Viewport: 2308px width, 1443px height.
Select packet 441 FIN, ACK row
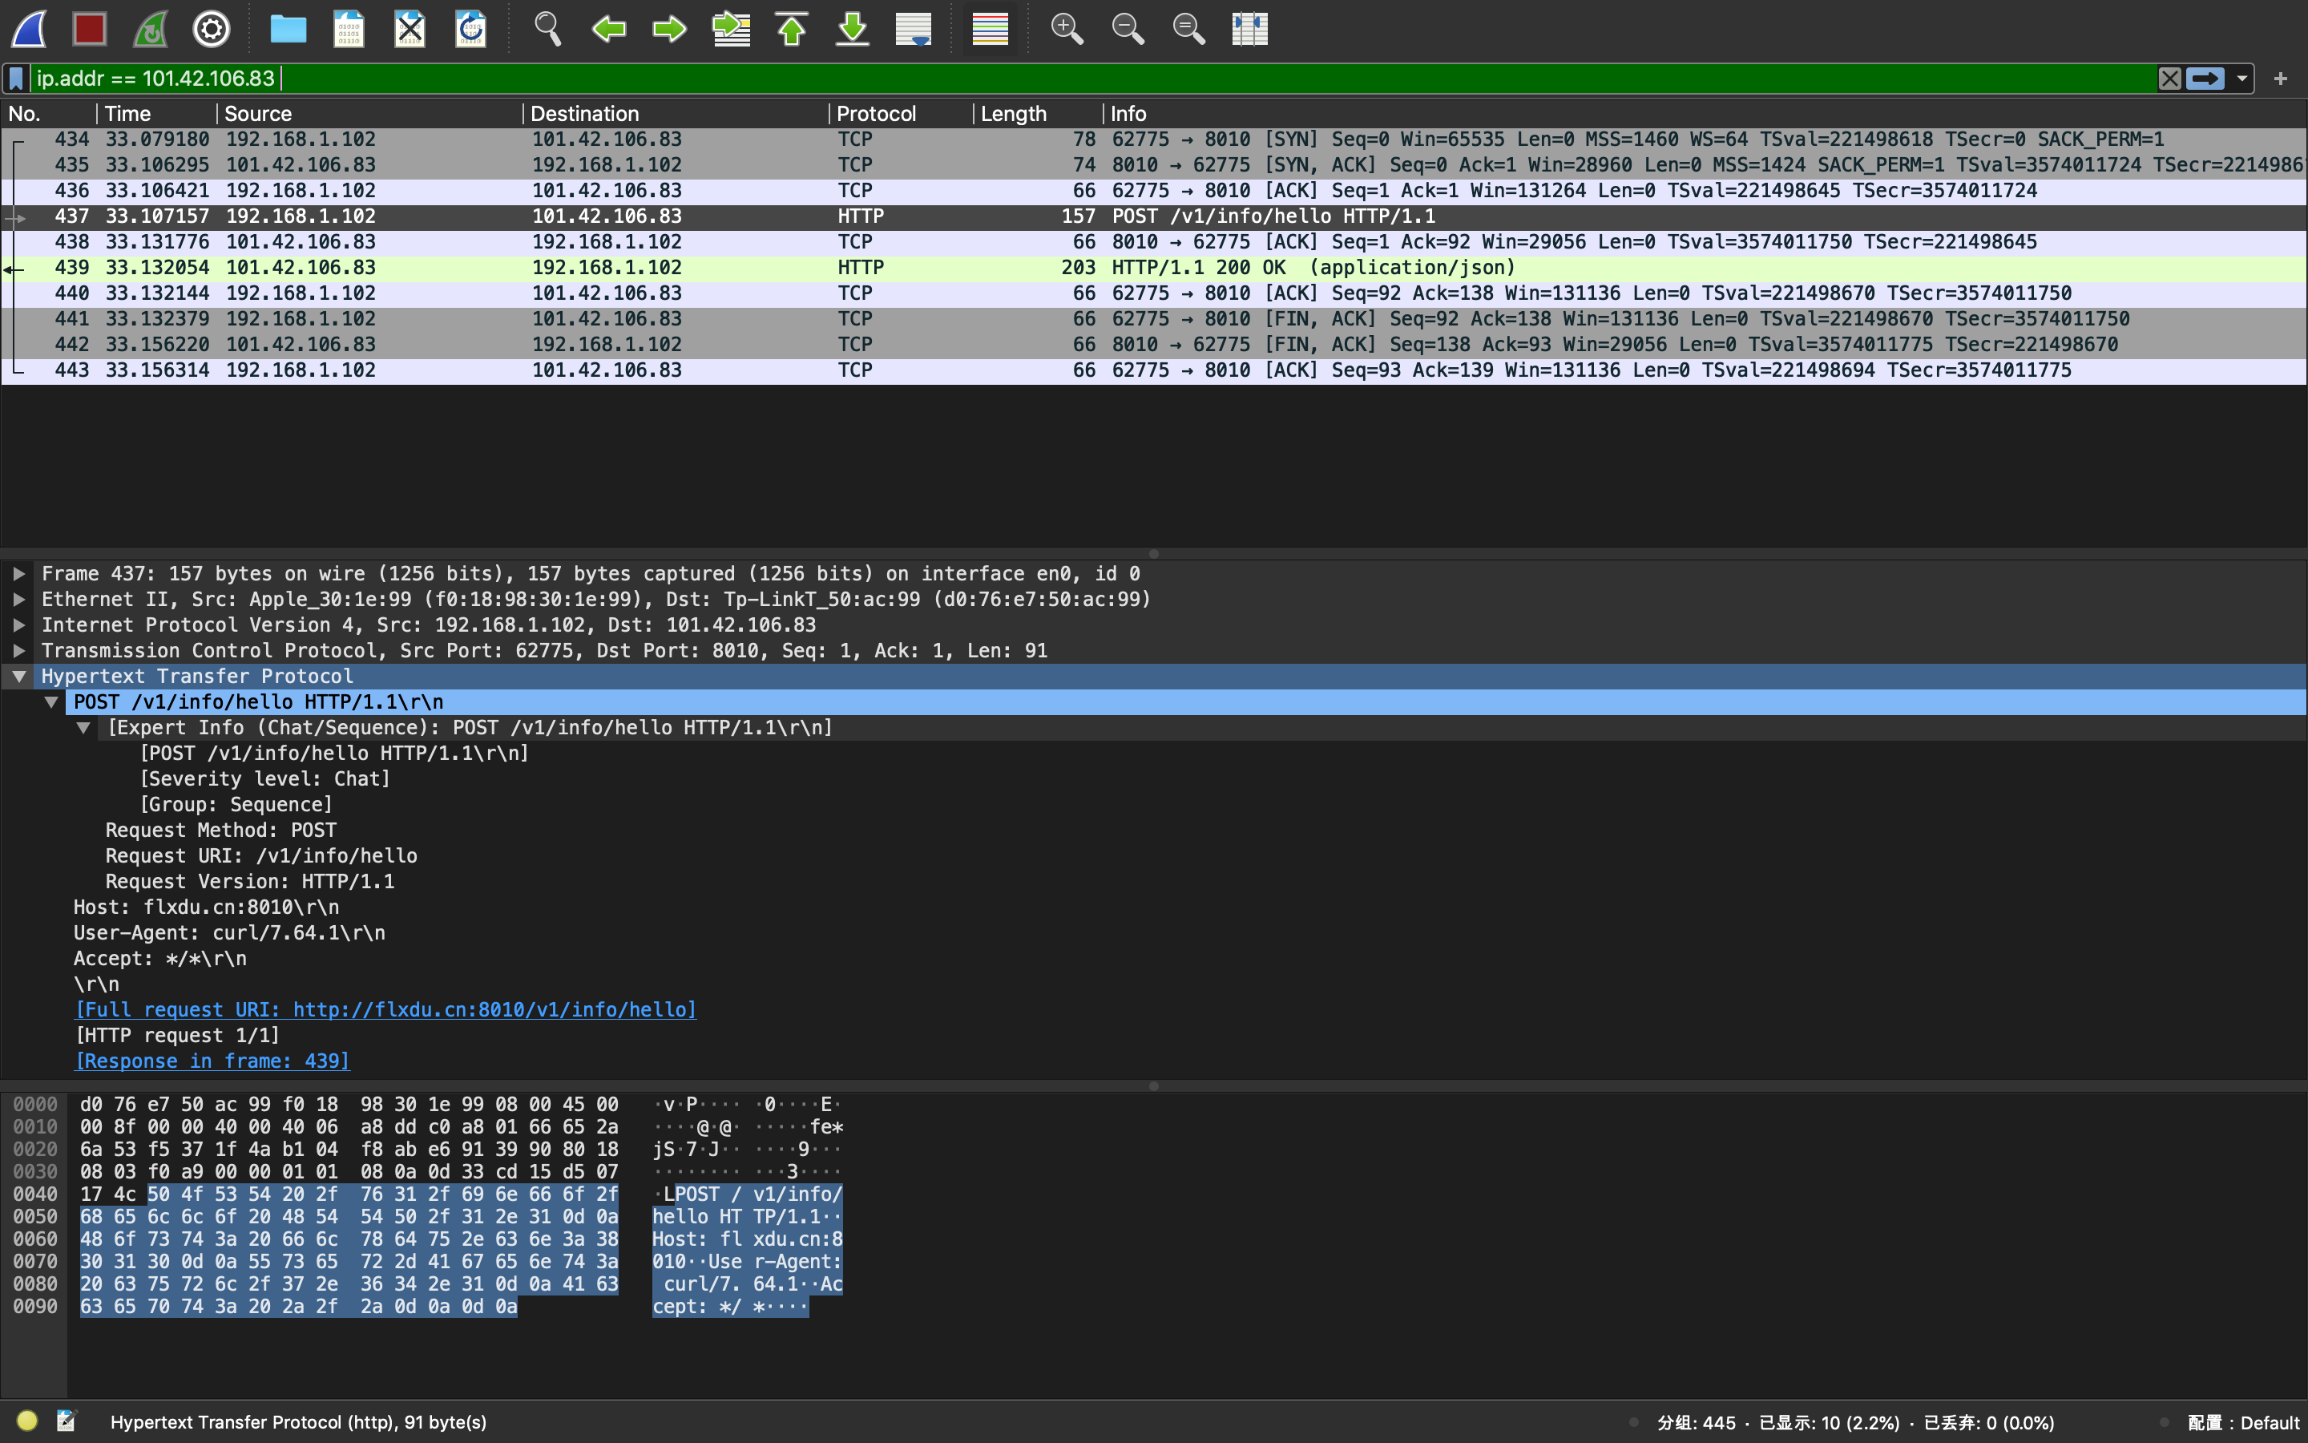(1154, 319)
